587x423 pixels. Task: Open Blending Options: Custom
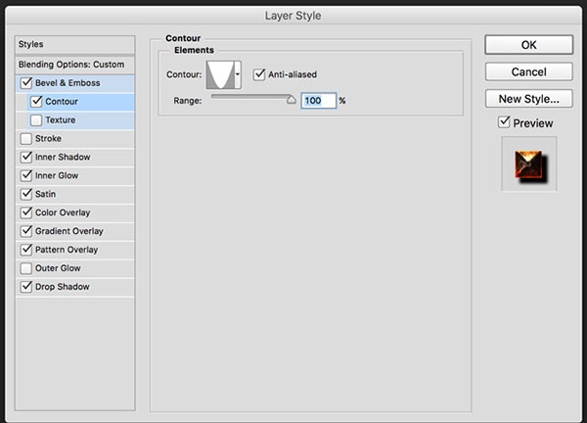click(x=75, y=65)
